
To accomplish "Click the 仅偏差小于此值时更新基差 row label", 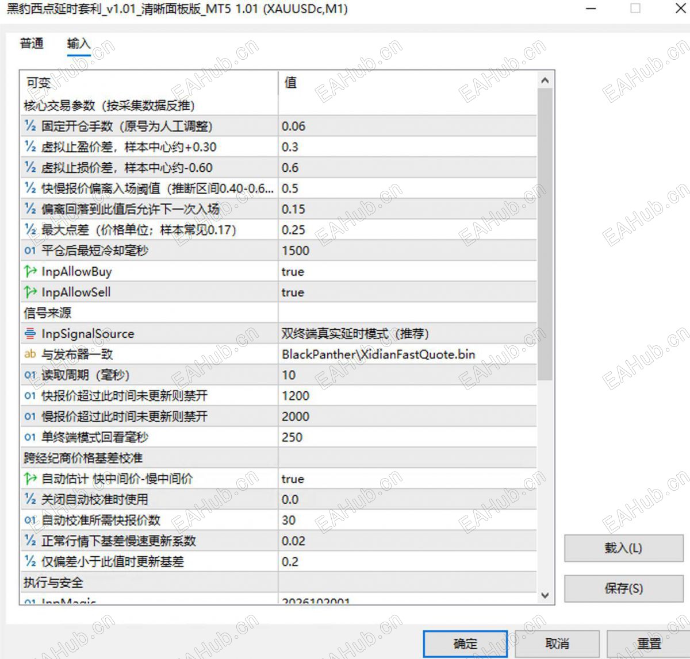I will point(113,562).
